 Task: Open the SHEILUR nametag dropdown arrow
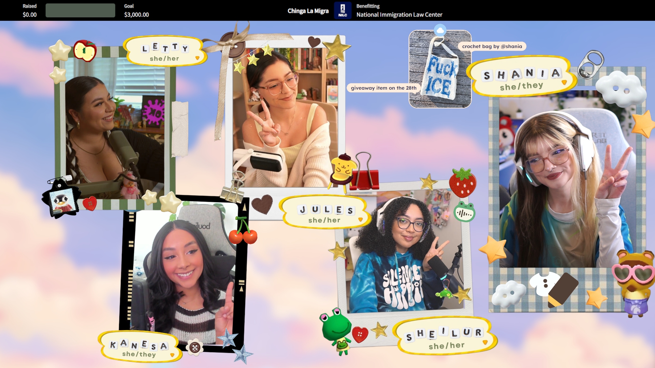click(485, 342)
